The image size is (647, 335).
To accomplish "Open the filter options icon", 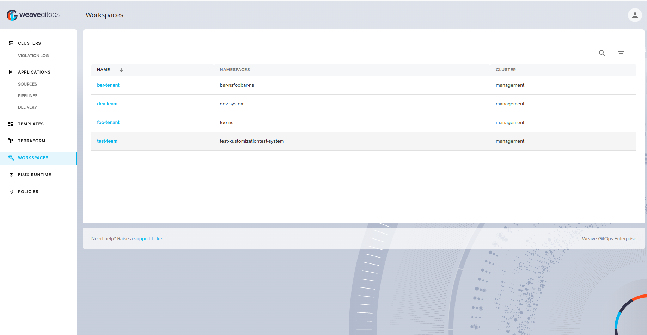I will tap(621, 53).
